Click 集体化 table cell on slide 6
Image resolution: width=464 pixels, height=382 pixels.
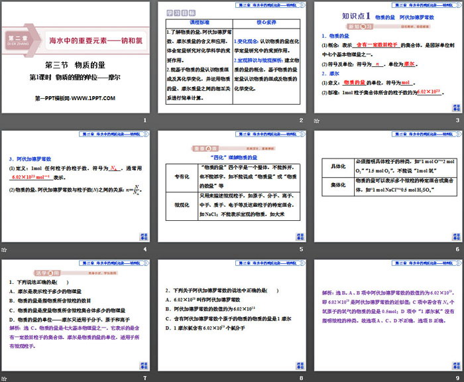(x=338, y=186)
